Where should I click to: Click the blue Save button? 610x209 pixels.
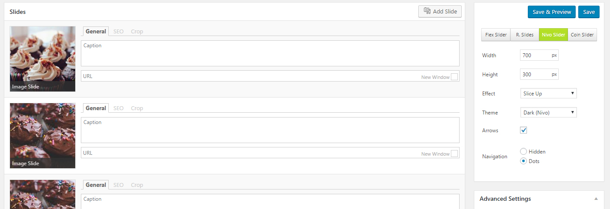[x=589, y=12]
